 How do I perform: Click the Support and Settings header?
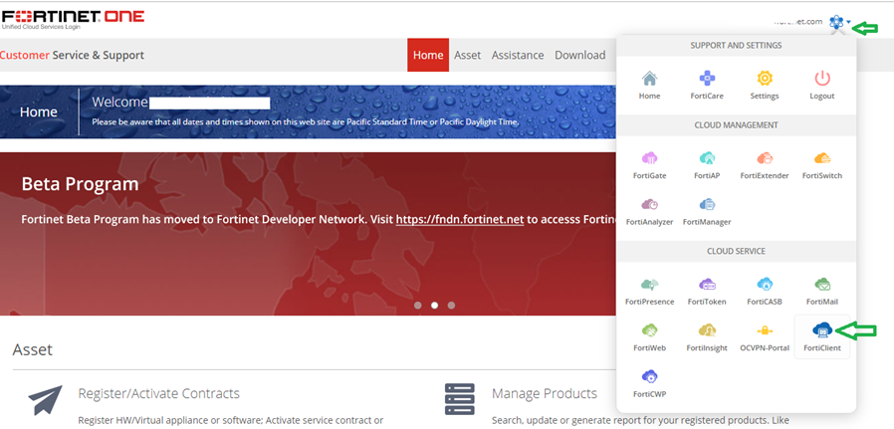736,45
